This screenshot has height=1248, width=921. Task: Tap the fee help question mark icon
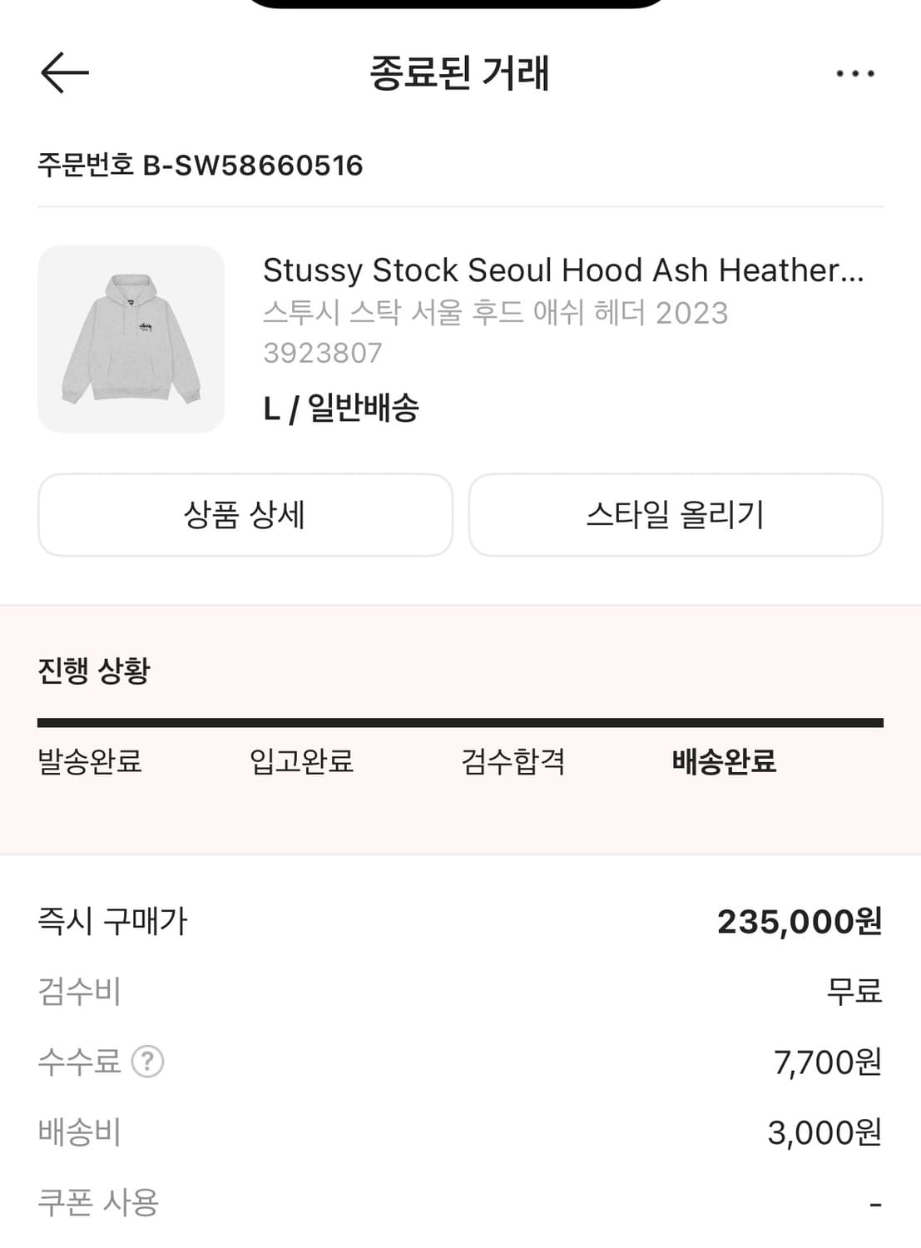[148, 1062]
